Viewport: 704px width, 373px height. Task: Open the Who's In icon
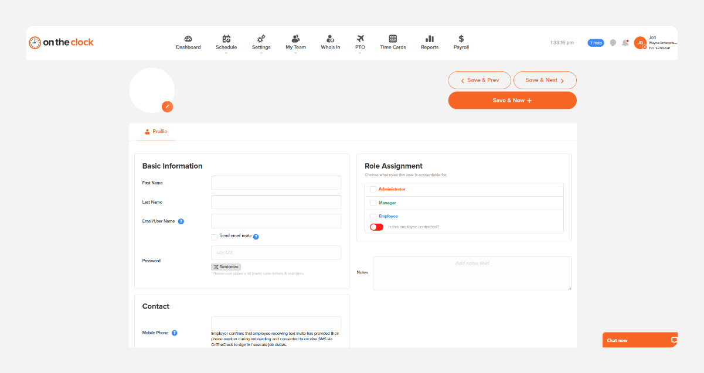pos(330,39)
